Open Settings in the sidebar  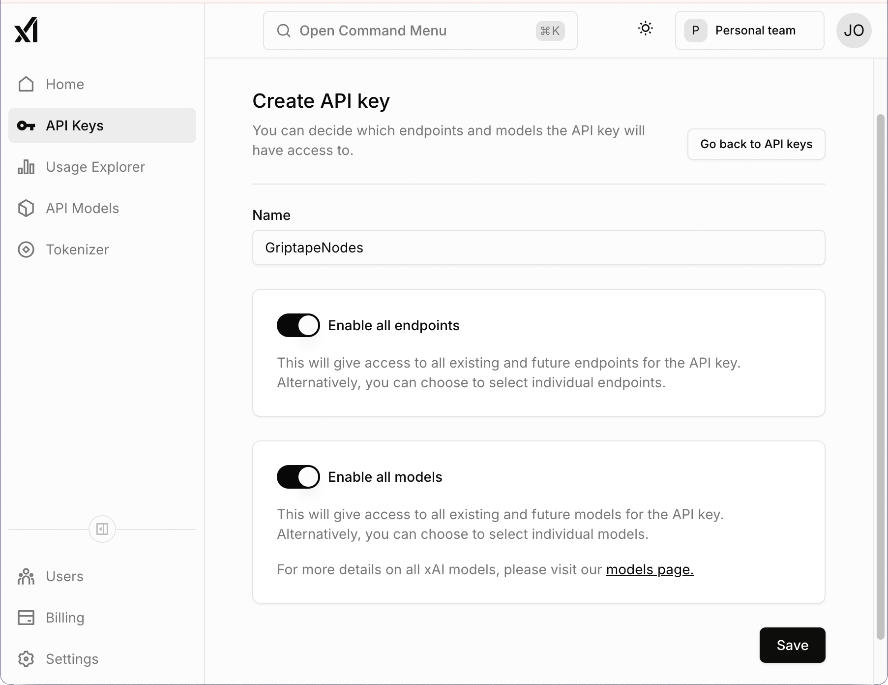(x=102, y=659)
